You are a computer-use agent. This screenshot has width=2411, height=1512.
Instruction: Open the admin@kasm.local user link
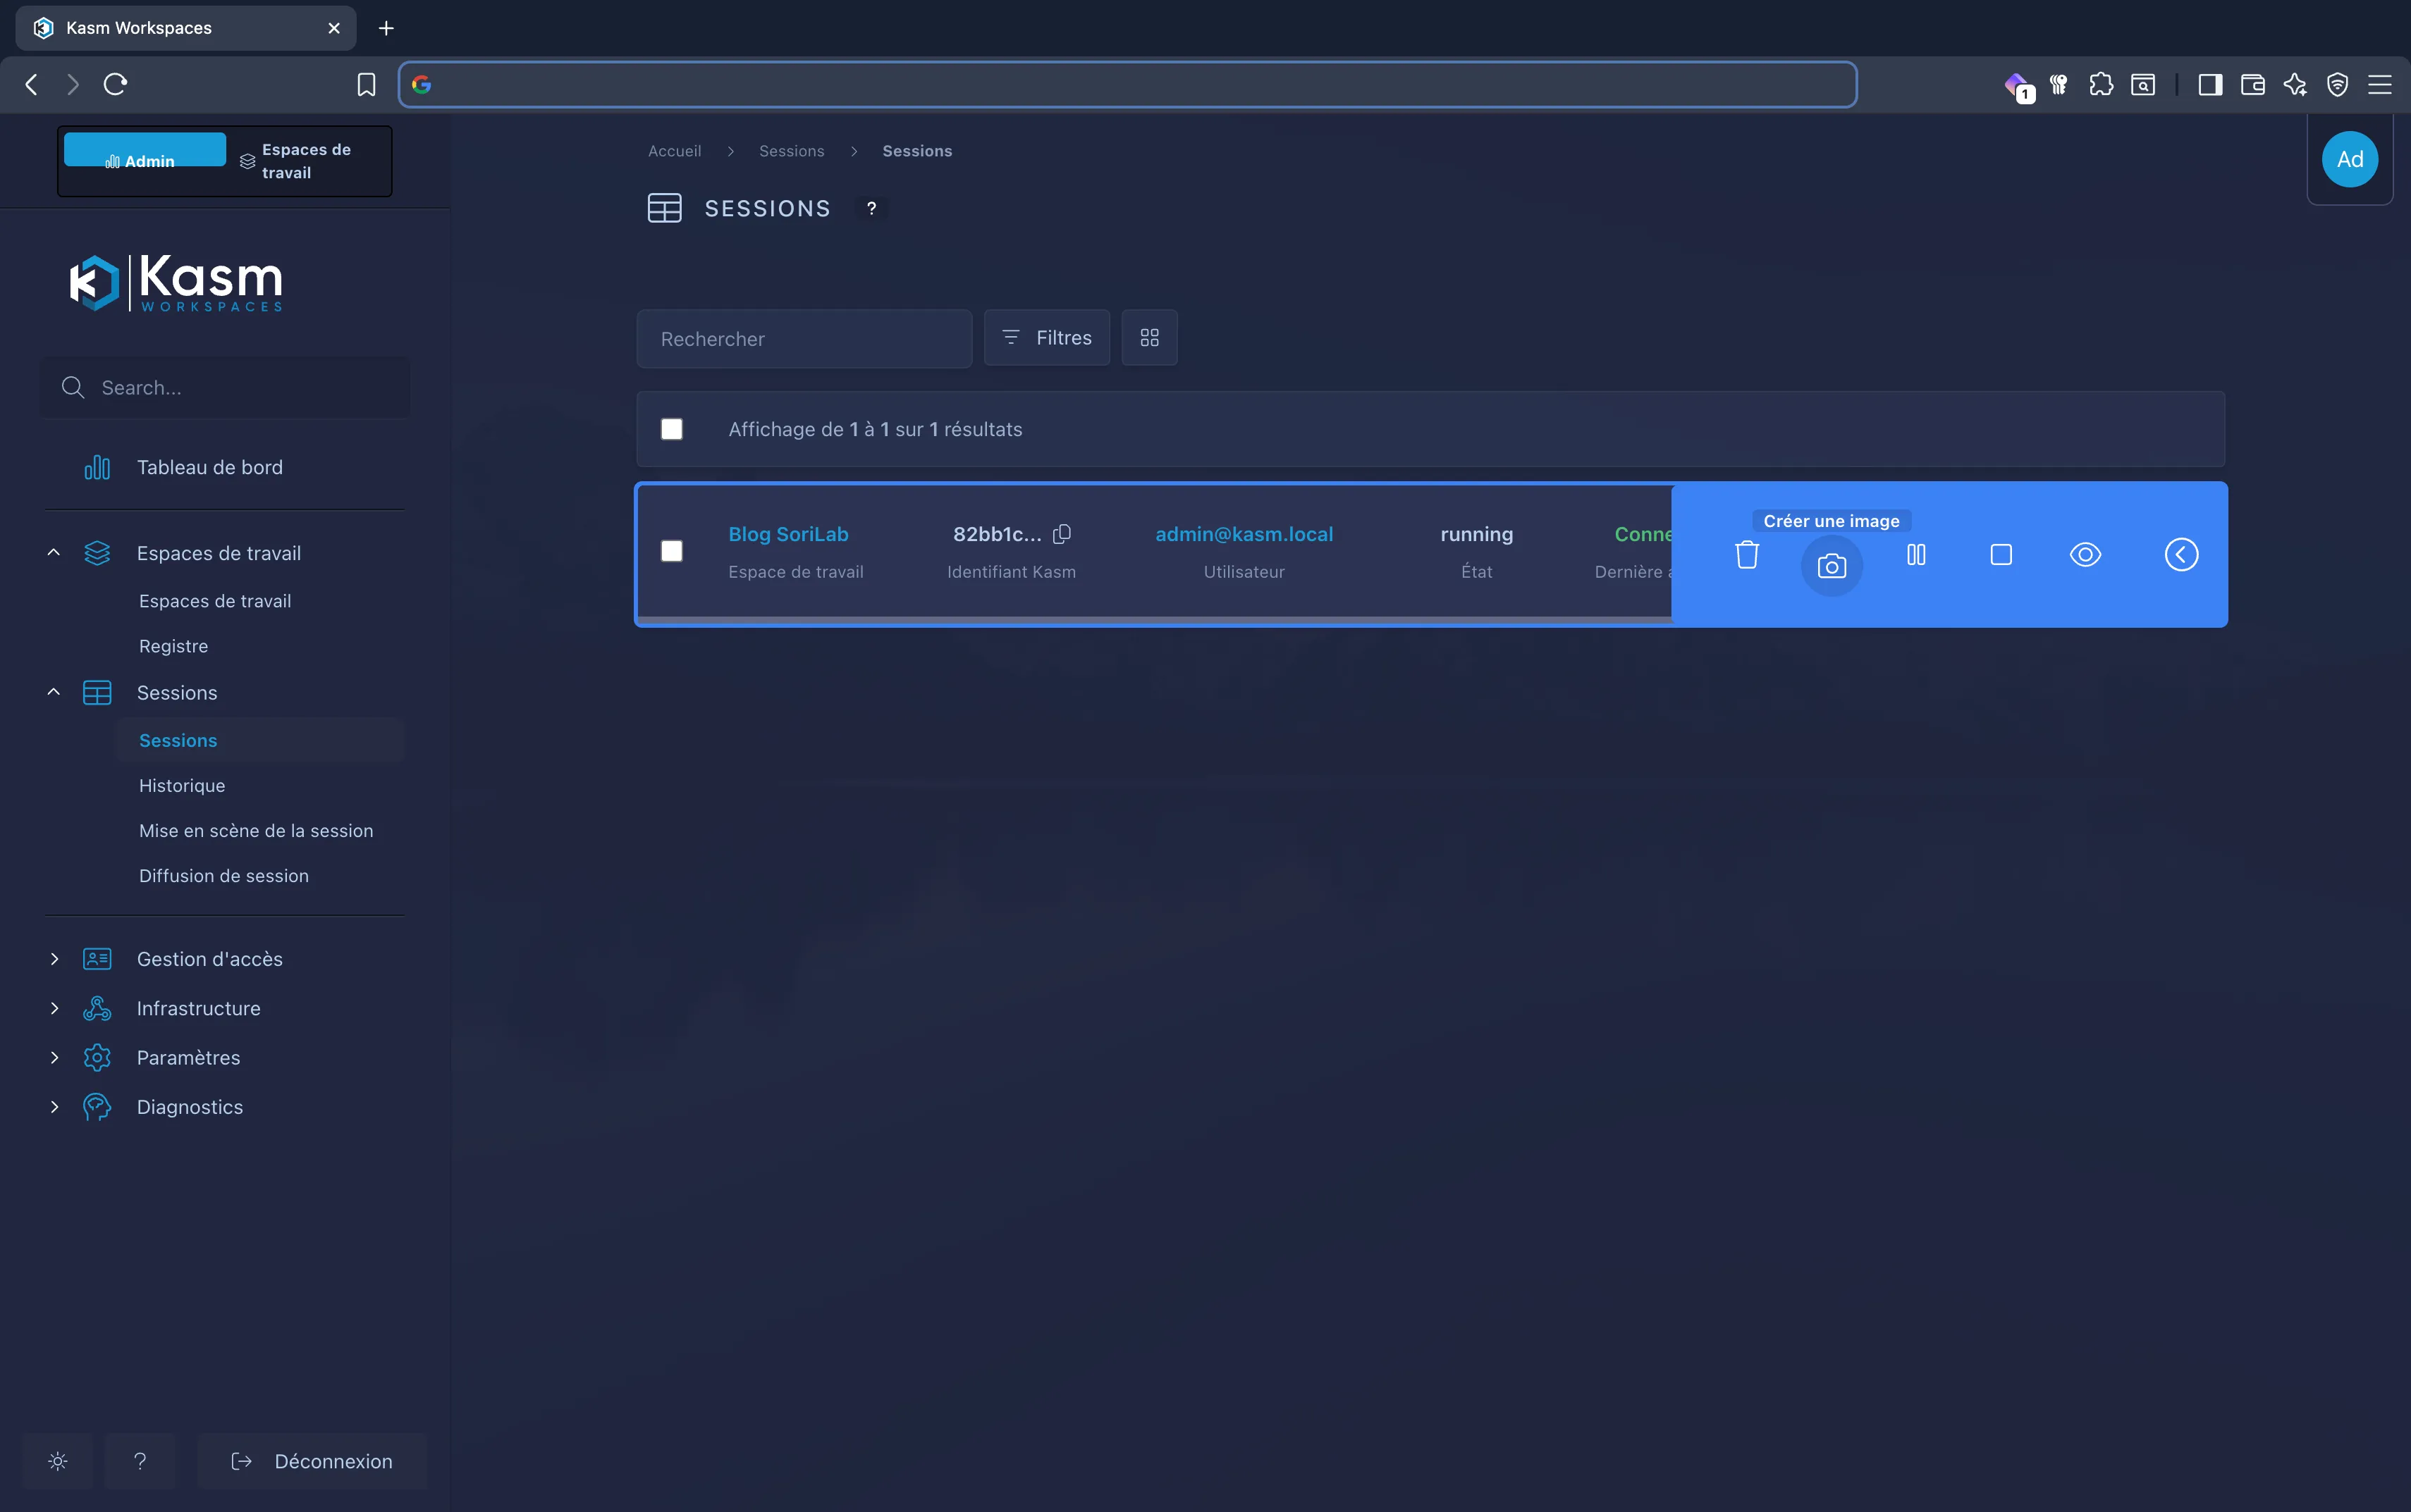point(1244,534)
